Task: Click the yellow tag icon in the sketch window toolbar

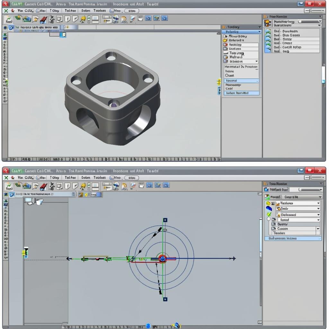Action: (83, 186)
